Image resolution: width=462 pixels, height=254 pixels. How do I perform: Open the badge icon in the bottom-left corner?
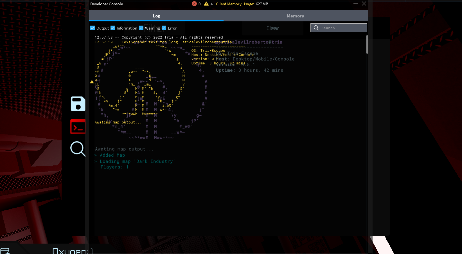tap(5, 250)
